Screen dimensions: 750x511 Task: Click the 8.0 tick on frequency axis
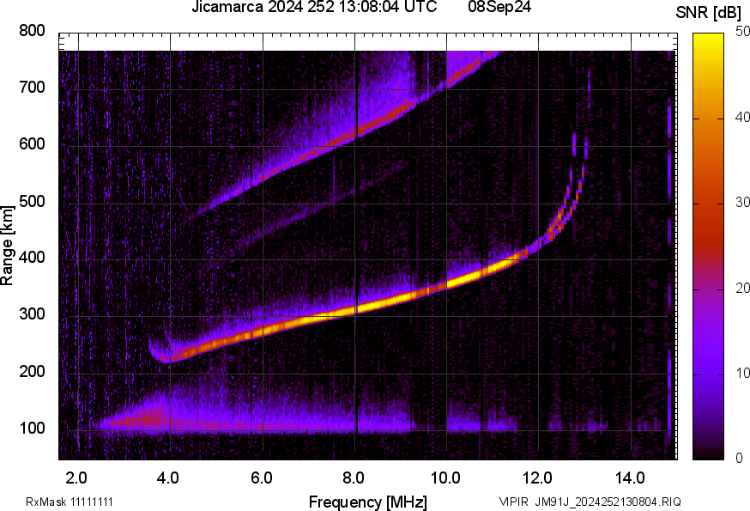pyautogui.click(x=354, y=477)
